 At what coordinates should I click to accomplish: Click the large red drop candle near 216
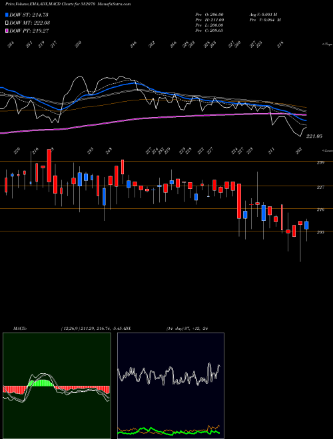tap(239, 201)
